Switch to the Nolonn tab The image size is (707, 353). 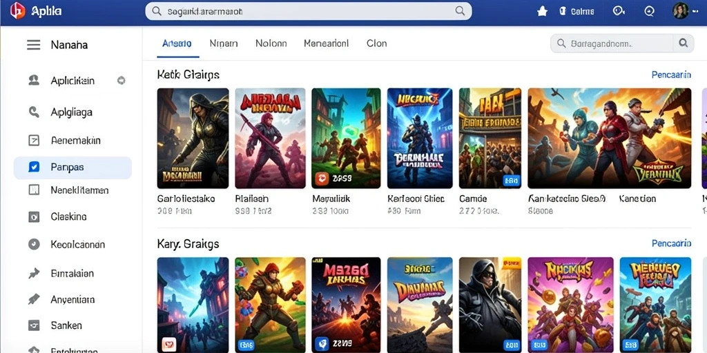[x=271, y=43]
